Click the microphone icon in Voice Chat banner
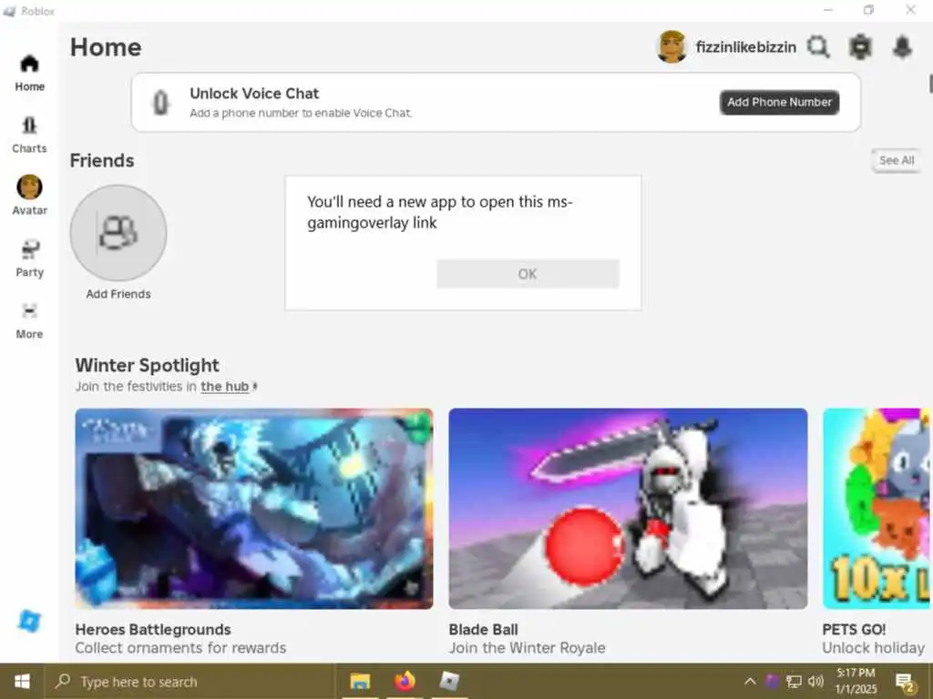The height and width of the screenshot is (699, 933). (160, 102)
